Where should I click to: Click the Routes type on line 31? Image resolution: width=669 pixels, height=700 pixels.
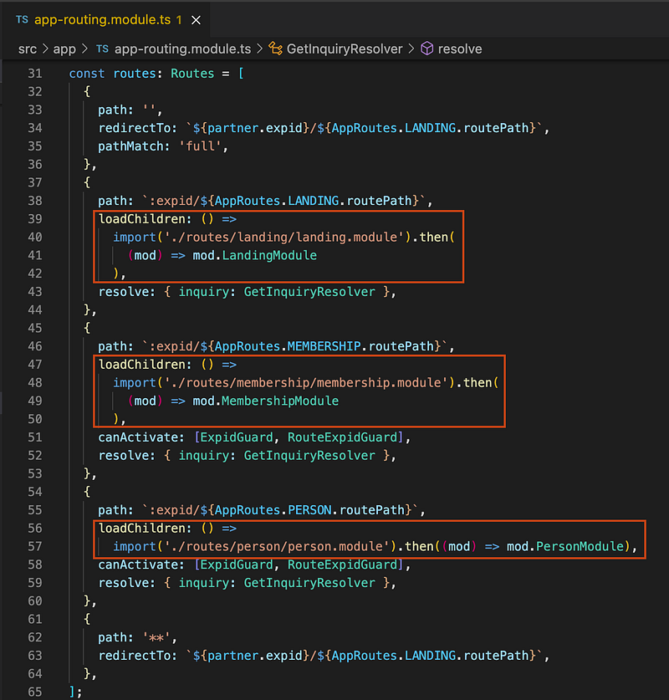[192, 74]
